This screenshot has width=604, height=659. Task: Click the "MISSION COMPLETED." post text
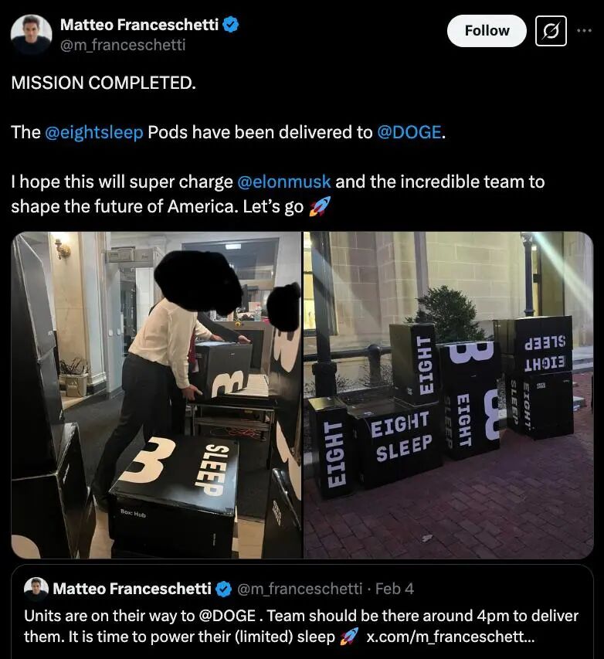[103, 83]
